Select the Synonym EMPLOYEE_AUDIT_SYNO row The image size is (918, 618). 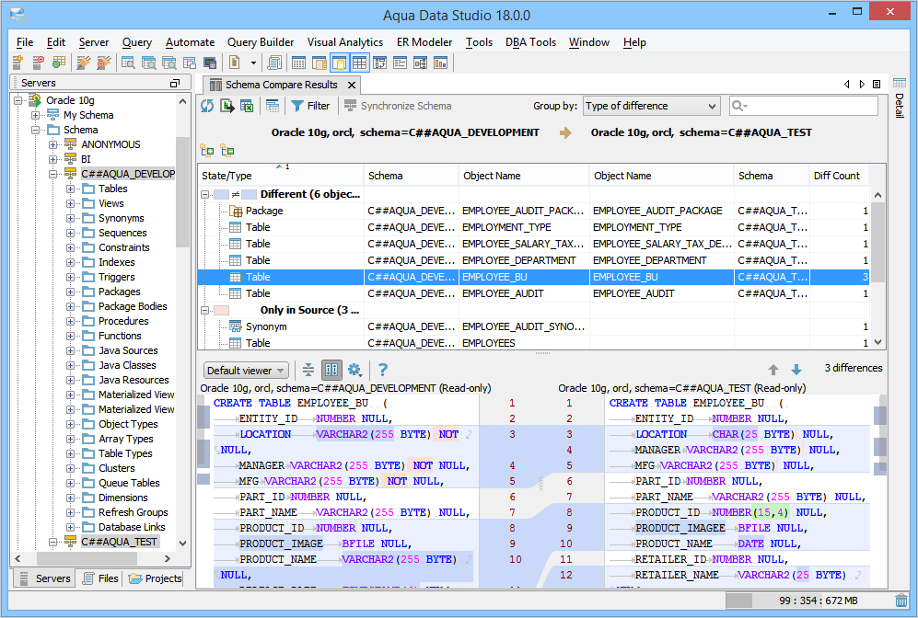tap(534, 326)
